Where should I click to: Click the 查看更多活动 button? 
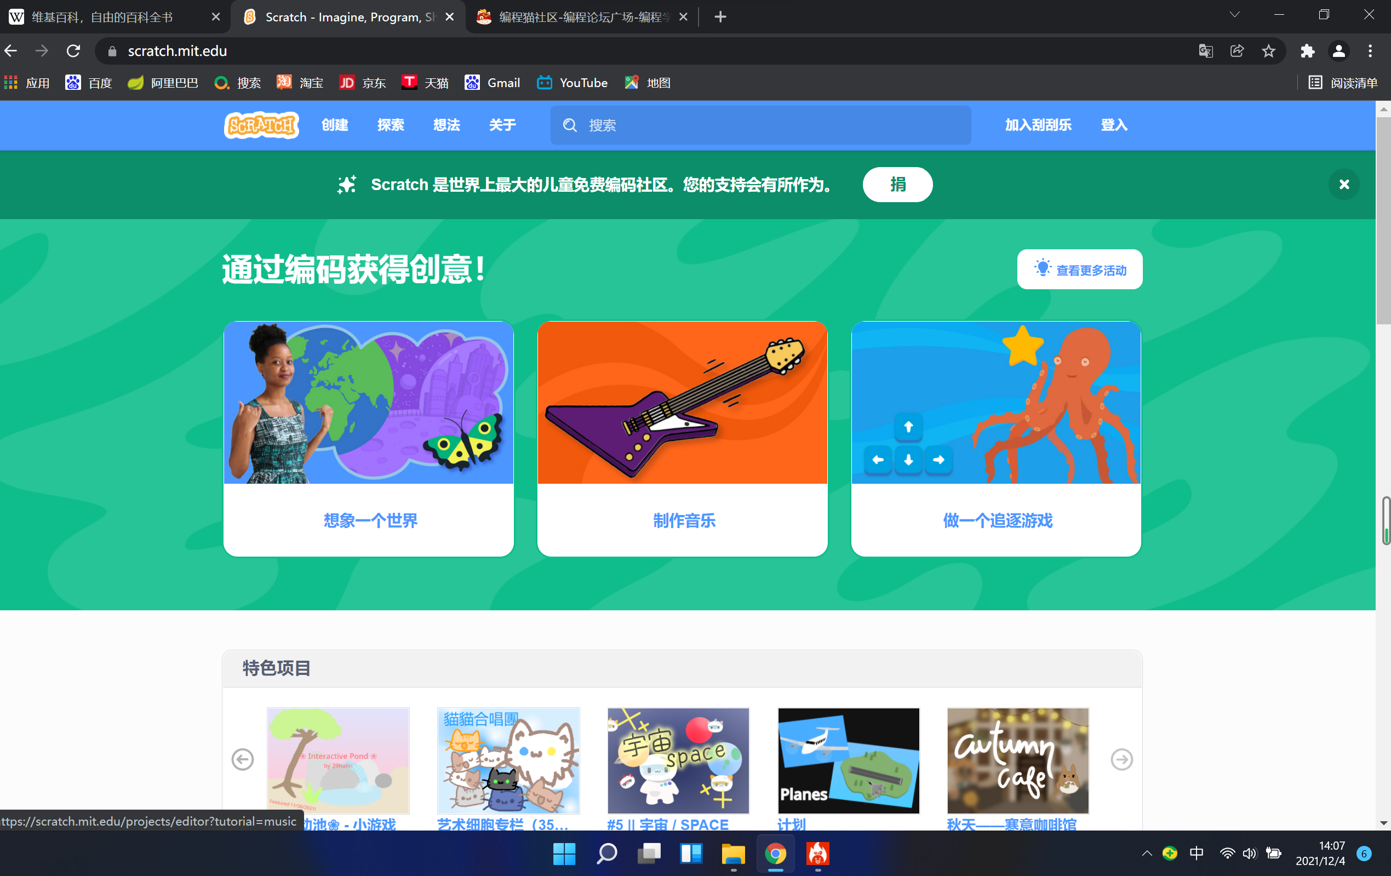pyautogui.click(x=1079, y=270)
